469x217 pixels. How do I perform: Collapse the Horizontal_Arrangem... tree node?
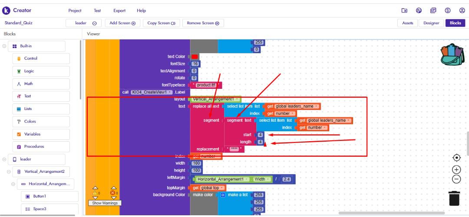pos(13,184)
